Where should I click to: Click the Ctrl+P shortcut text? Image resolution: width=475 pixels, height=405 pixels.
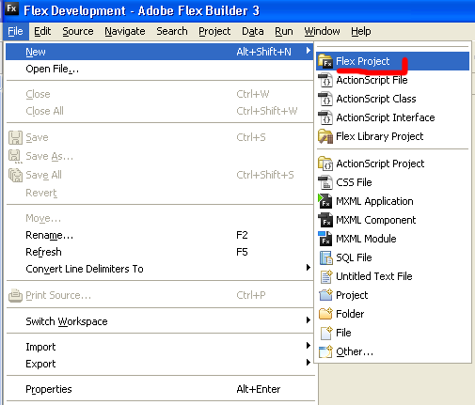click(x=251, y=295)
